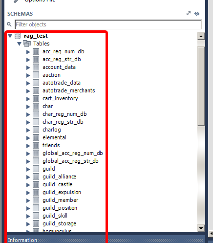Click the auction table icon
This screenshot has width=213, height=243.
[36, 75]
